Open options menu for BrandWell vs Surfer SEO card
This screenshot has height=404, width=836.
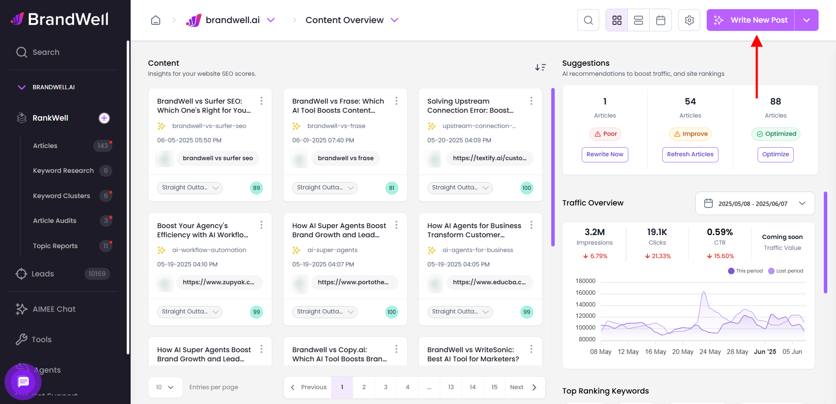click(x=261, y=101)
